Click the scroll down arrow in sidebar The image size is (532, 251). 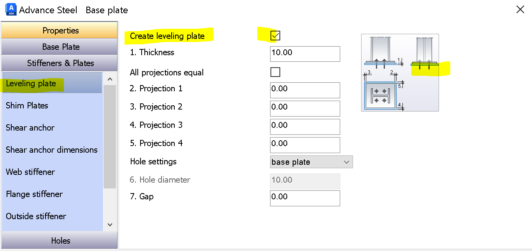click(x=110, y=225)
